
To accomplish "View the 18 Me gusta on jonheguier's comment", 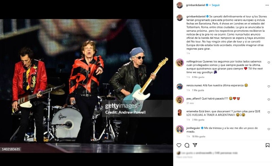I will 199,136.
